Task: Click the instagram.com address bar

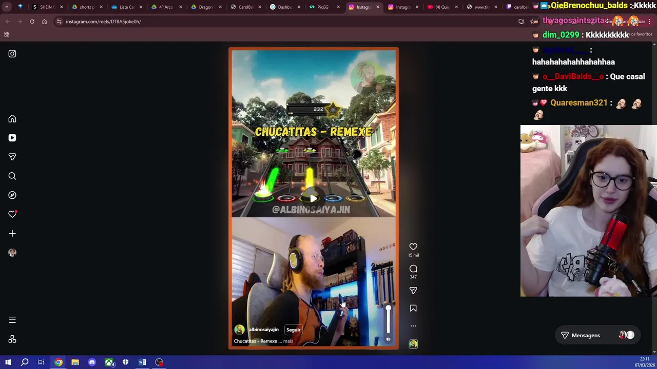Action: (x=287, y=22)
